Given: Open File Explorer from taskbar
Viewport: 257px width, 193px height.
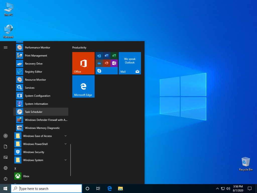Looking at the screenshot, I should click(x=120, y=188).
